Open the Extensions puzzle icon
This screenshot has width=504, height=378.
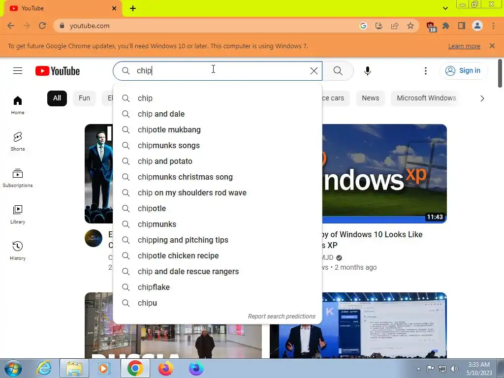click(446, 26)
